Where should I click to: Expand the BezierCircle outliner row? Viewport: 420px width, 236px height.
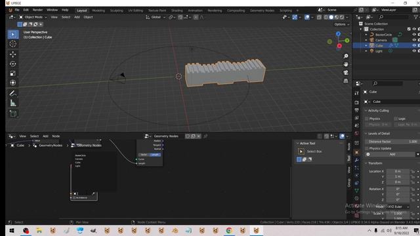(x=366, y=35)
